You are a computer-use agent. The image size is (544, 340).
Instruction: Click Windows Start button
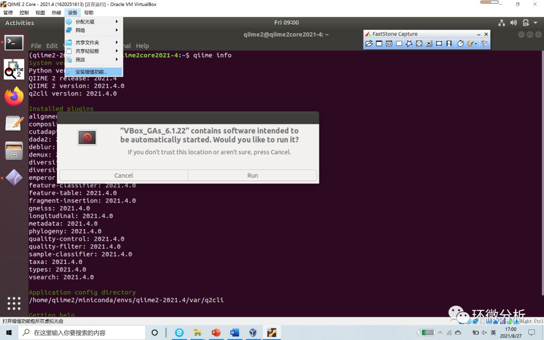coord(9,333)
